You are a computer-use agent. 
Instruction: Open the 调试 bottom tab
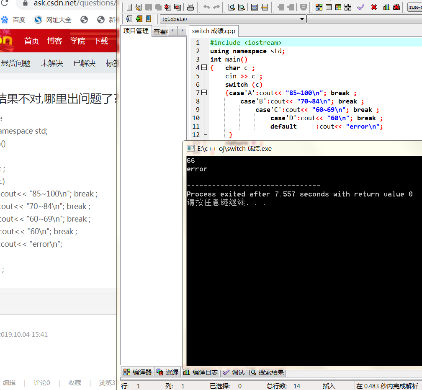tap(234, 373)
